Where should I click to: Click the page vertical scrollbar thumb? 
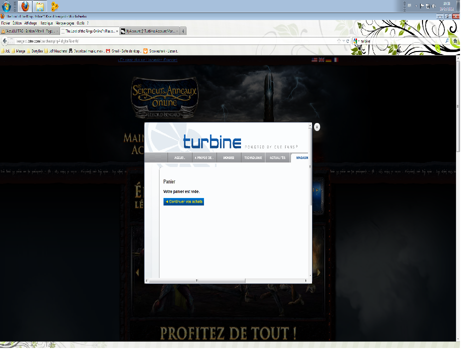point(458,106)
